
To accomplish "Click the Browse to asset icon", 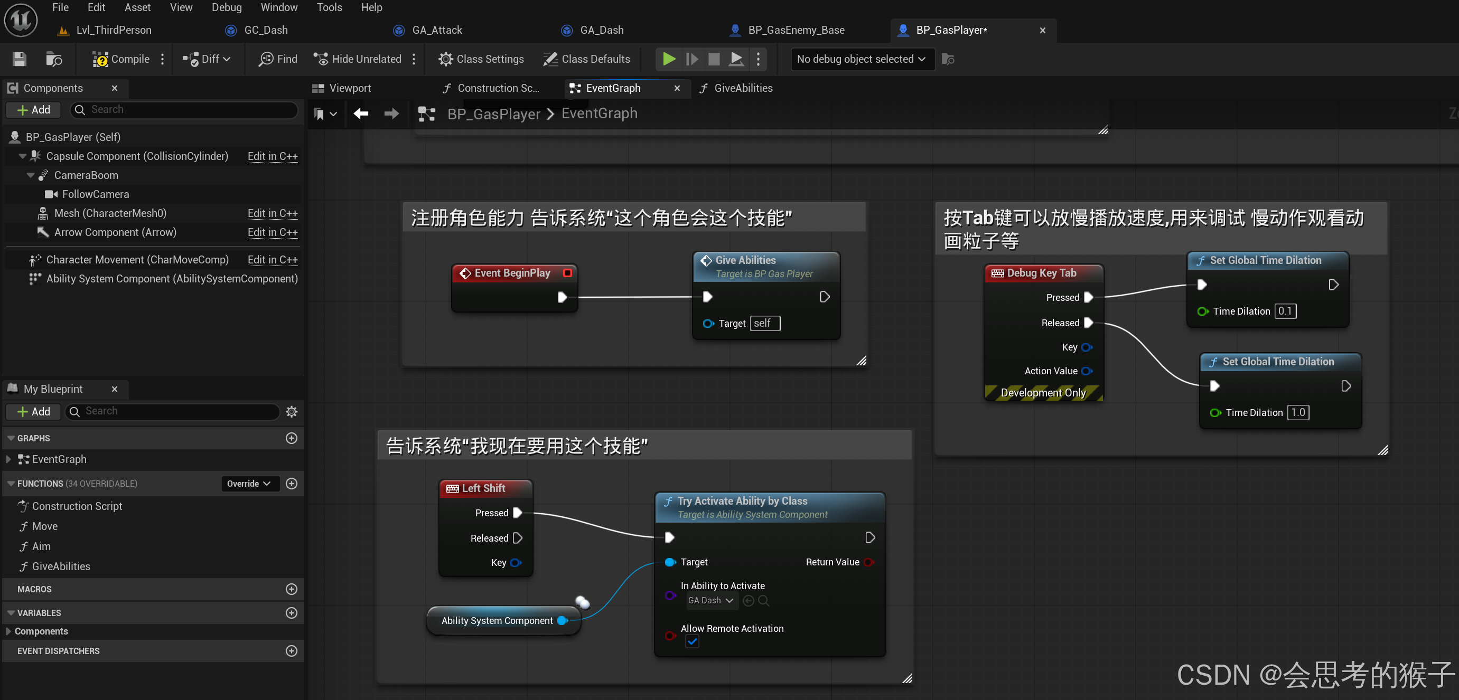I will [x=54, y=59].
